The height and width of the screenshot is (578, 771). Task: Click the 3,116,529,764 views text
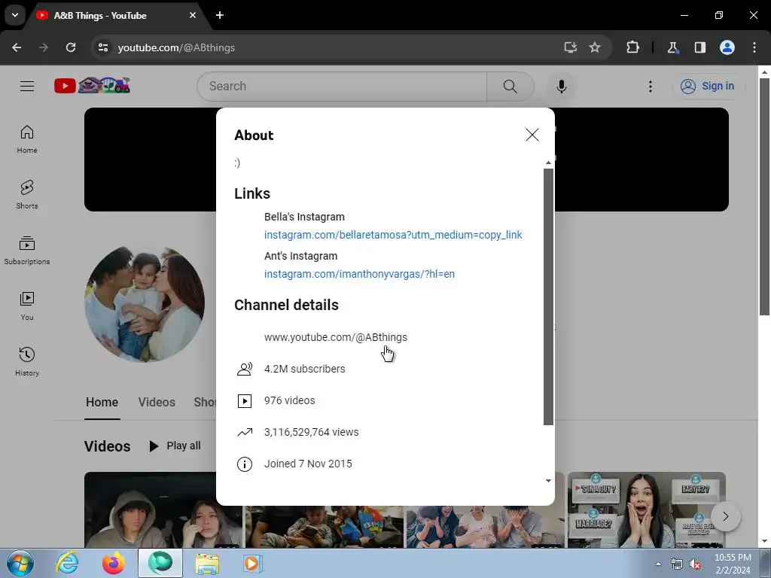pyautogui.click(x=311, y=432)
